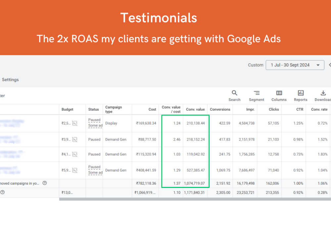Sort by the Clicks column header

[274, 110]
